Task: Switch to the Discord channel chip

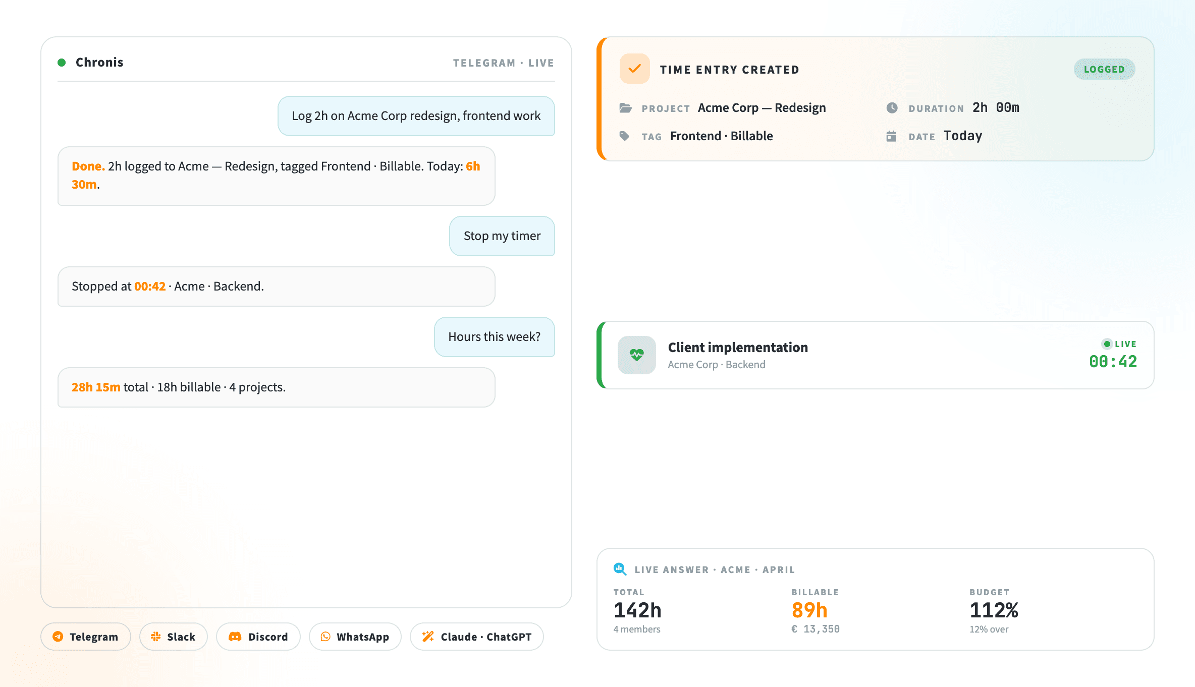Action: coord(258,637)
